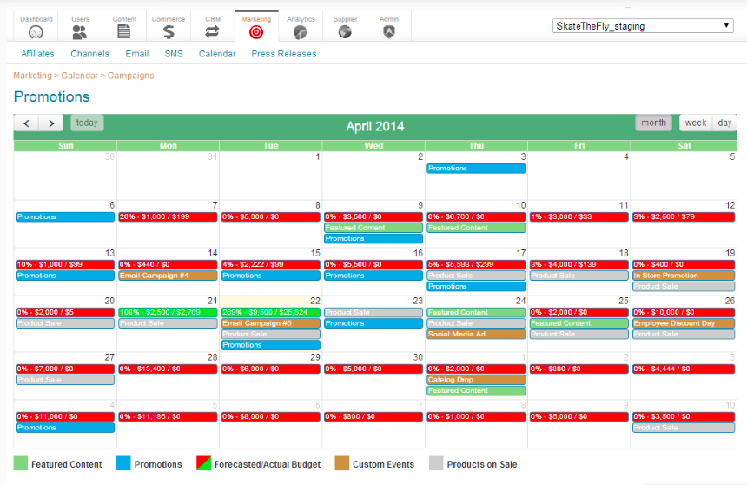Open the 0% - $11,186 / $0 budget

168,416
